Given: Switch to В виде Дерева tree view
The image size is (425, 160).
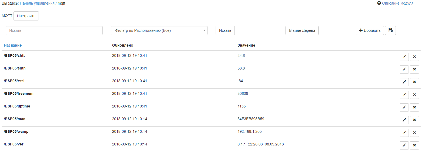Looking at the screenshot, I should [302, 30].
